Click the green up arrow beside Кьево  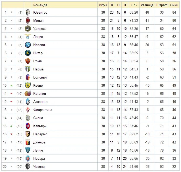coord(11,86)
